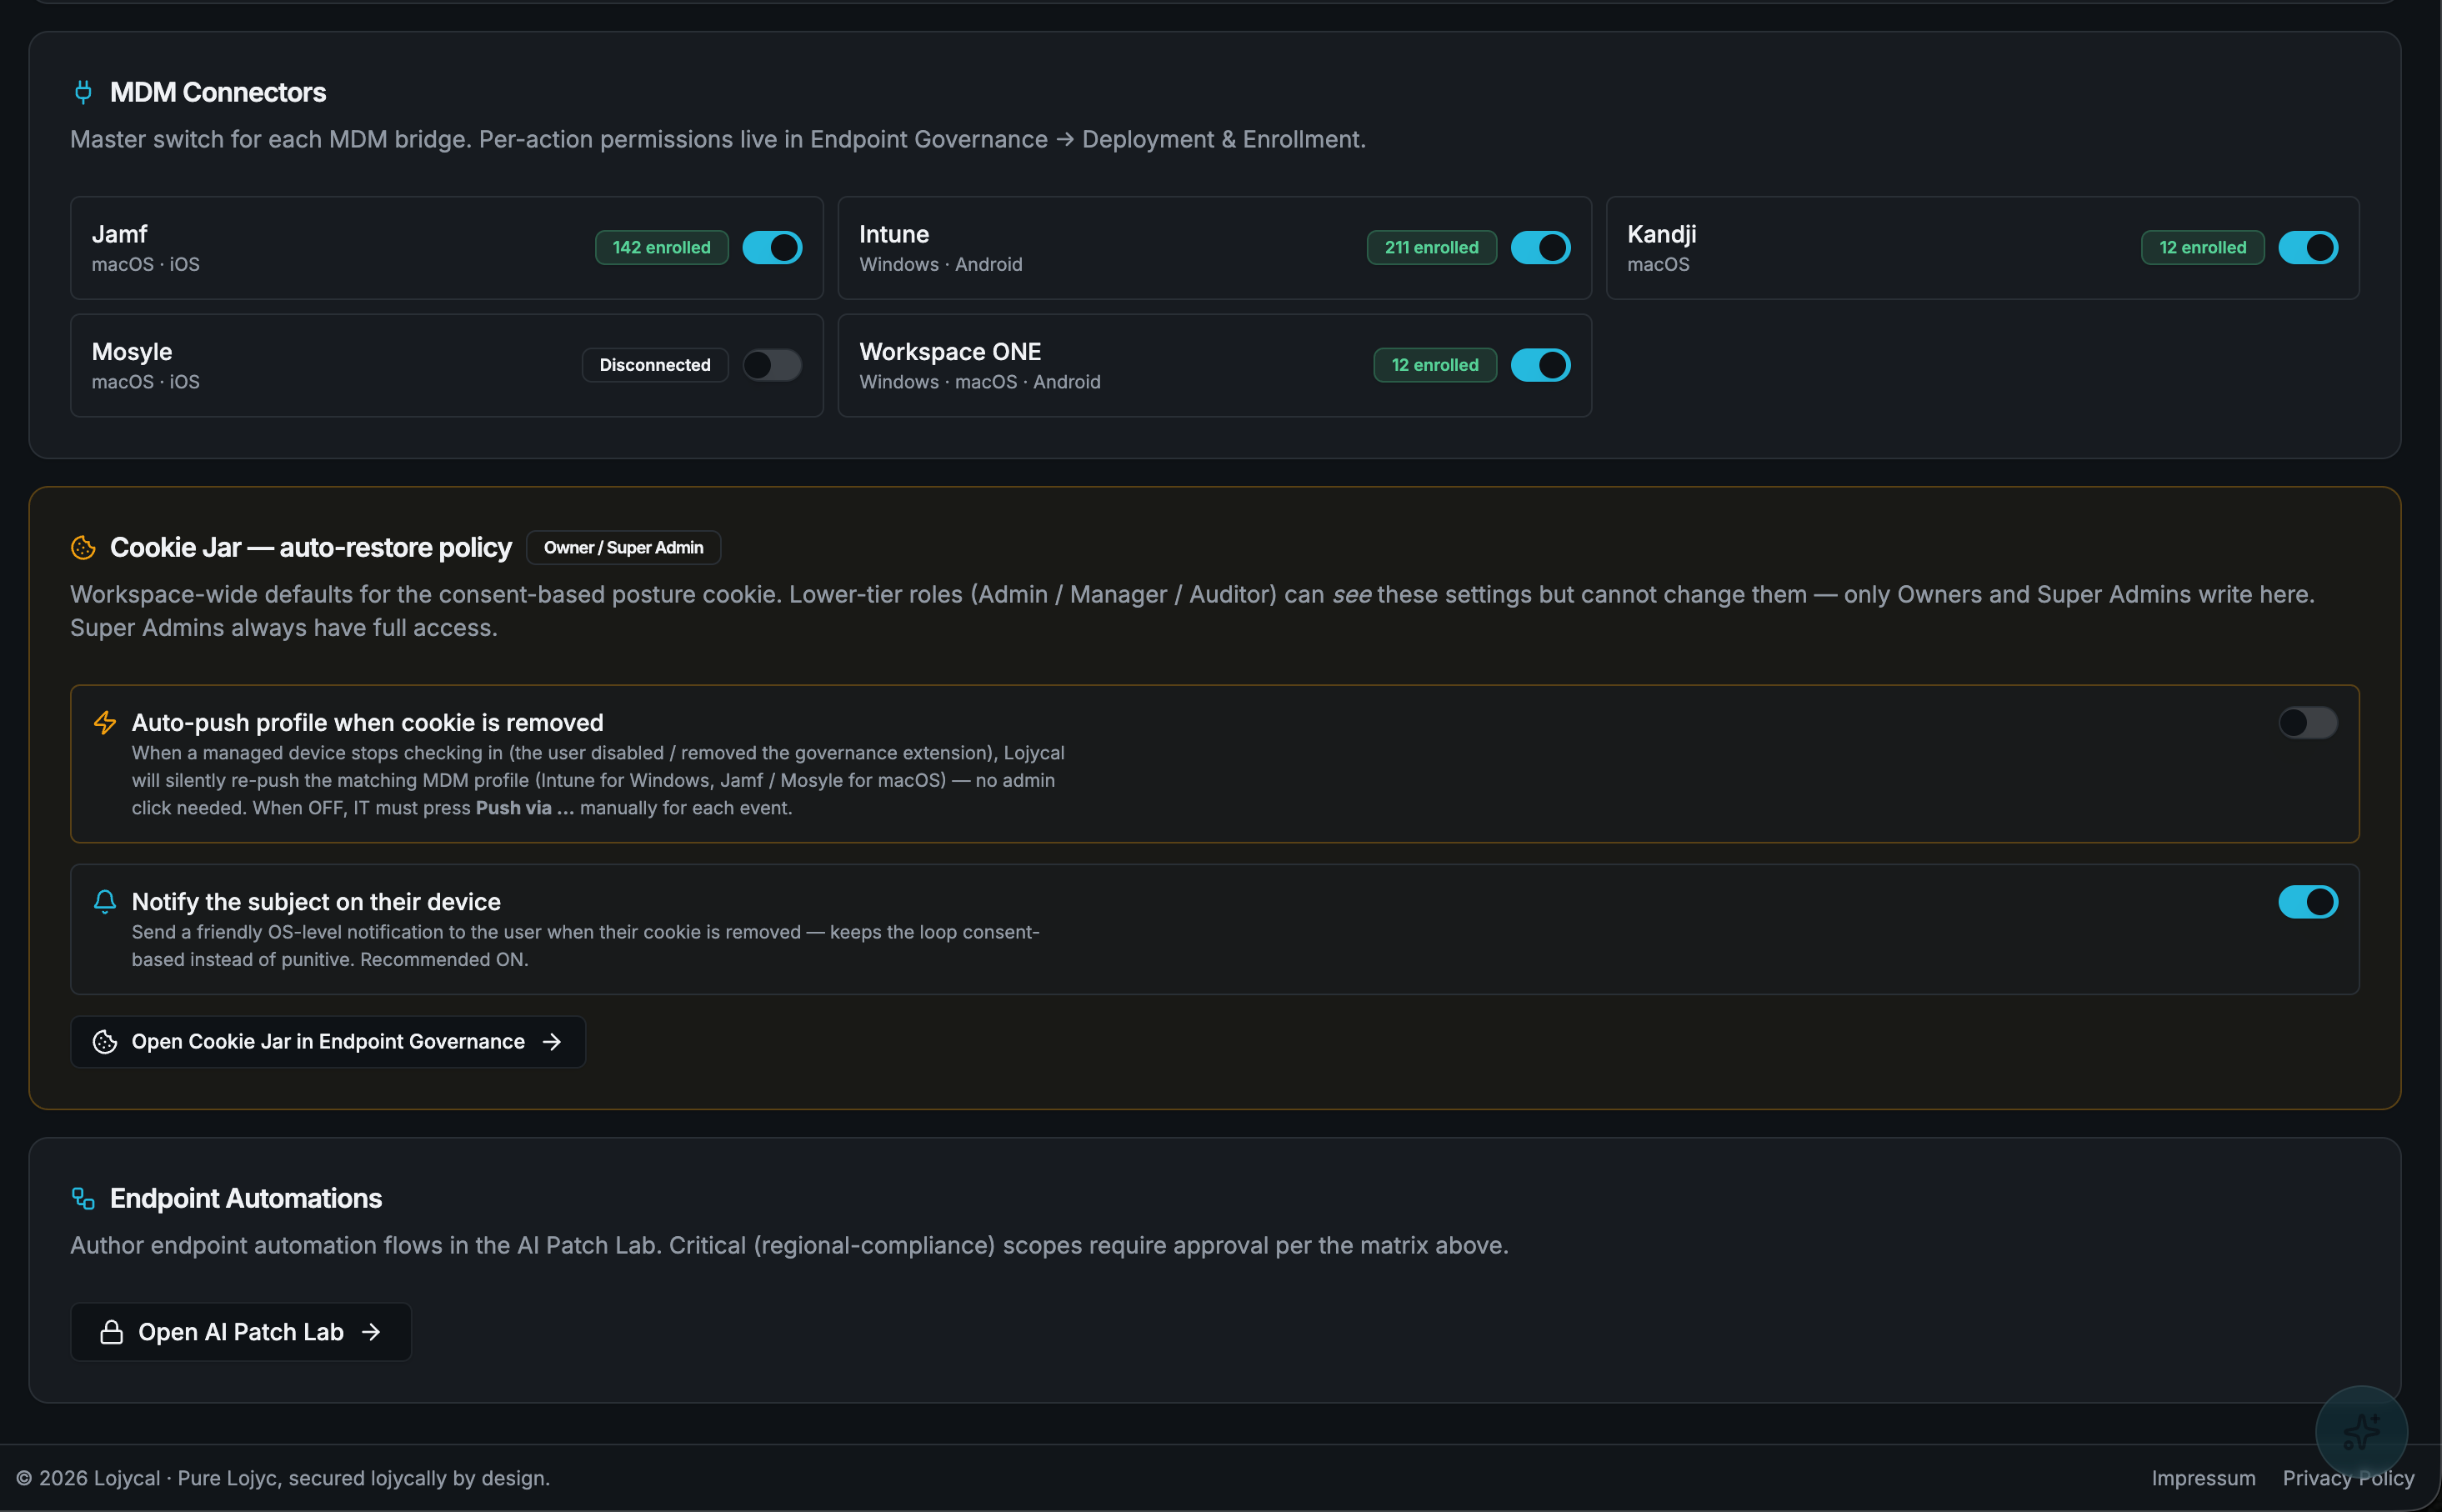Open AI Patch Lab
The height and width of the screenshot is (1512, 2442).
coord(241,1332)
